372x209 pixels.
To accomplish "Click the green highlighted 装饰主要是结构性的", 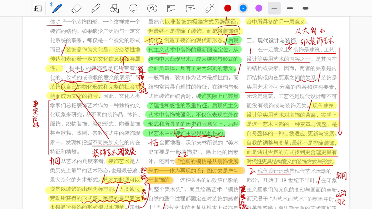I will tap(199, 133).
